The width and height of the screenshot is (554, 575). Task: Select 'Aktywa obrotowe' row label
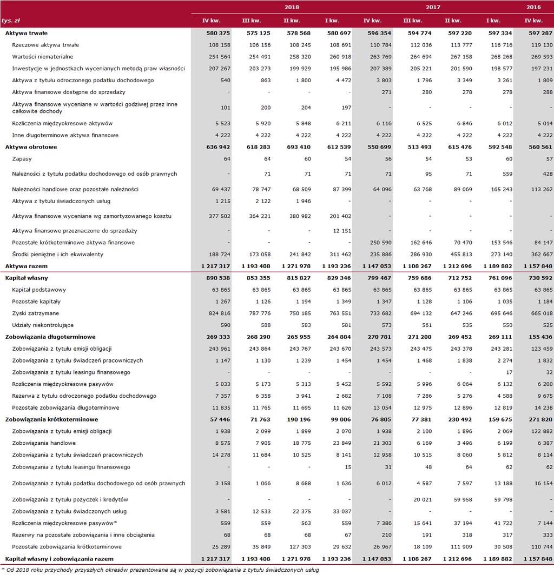[31, 147]
